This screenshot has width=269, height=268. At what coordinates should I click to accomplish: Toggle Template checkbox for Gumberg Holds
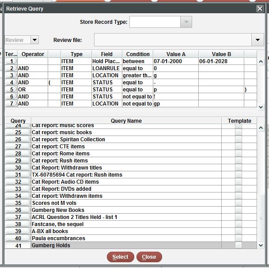pos(239,245)
